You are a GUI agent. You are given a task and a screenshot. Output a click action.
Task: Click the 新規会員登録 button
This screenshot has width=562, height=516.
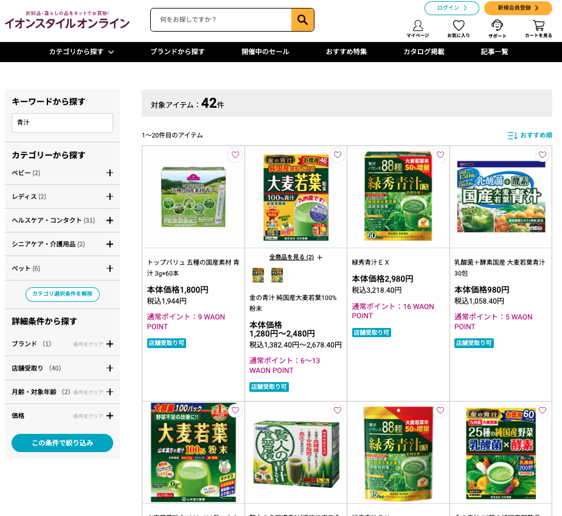click(x=518, y=8)
